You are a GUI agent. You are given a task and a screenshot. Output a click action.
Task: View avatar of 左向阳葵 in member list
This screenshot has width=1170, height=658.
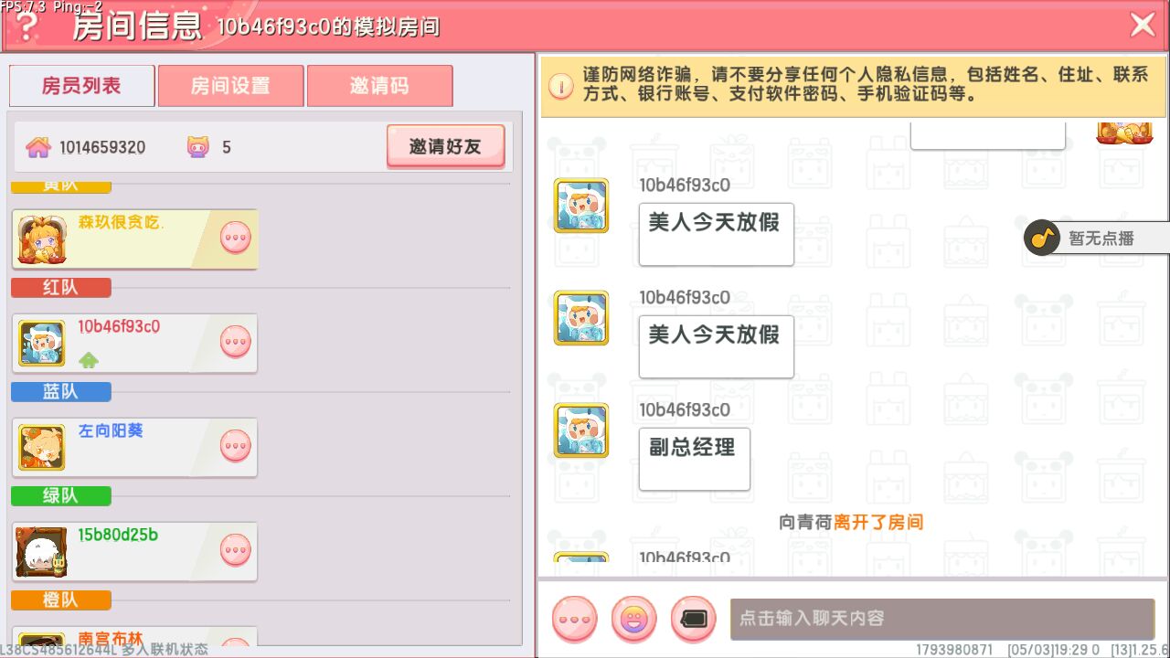point(42,448)
